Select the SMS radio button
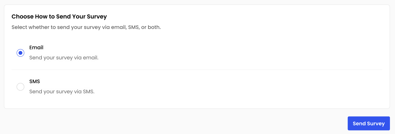The width and height of the screenshot is (395, 134). tap(21, 87)
